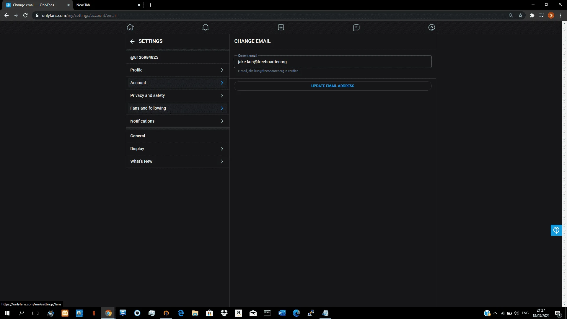The height and width of the screenshot is (319, 567).
Task: Open Chrome from the taskbar
Action: tap(108, 313)
